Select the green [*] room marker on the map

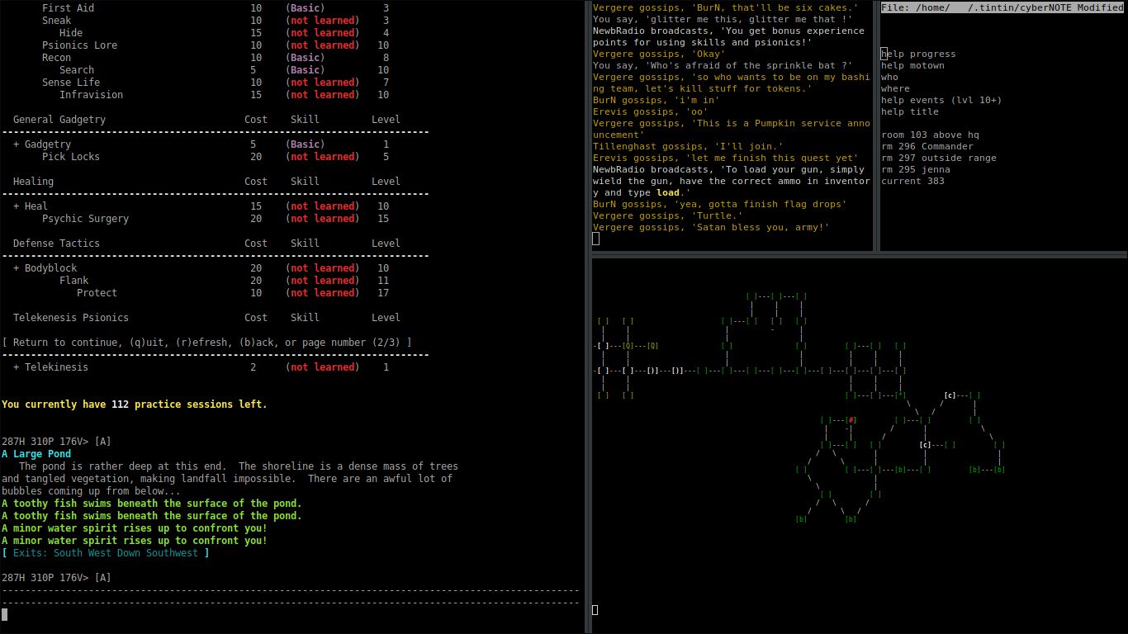900,395
